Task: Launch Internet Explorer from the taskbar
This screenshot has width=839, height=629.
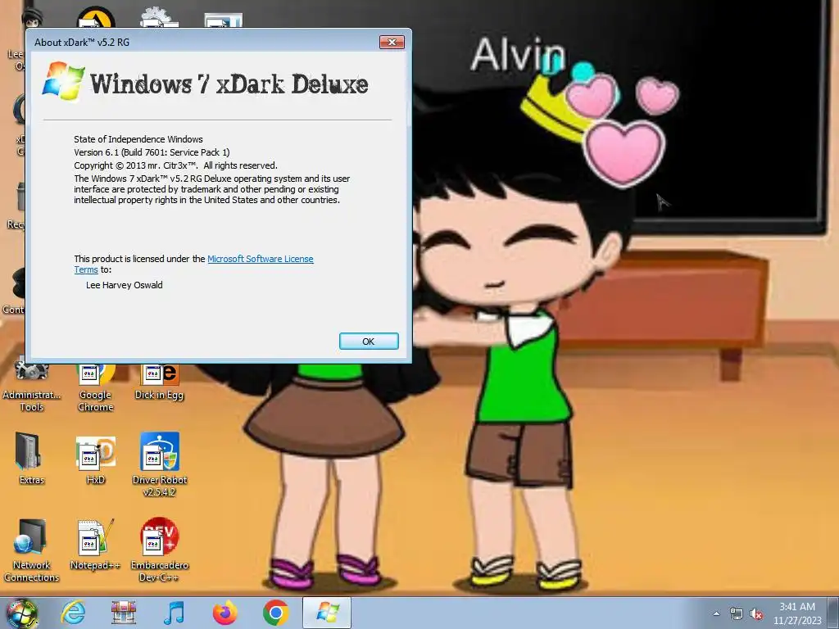Action: pos(73,613)
